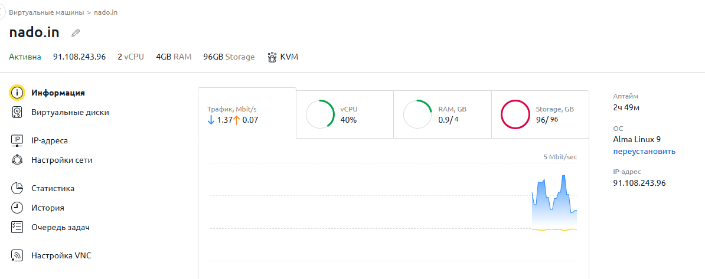The height and width of the screenshot is (279, 705).
Task: Click the История clock icon
Action: [x=18, y=208]
